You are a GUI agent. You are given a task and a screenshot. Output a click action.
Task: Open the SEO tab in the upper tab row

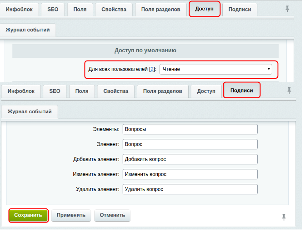coord(53,10)
